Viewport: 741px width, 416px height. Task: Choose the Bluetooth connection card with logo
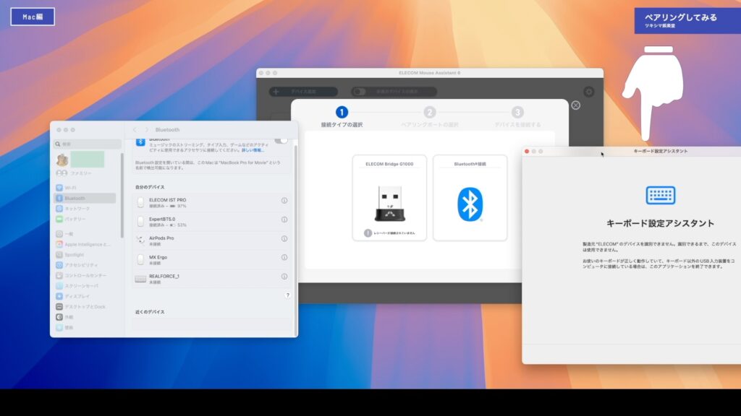pos(470,198)
